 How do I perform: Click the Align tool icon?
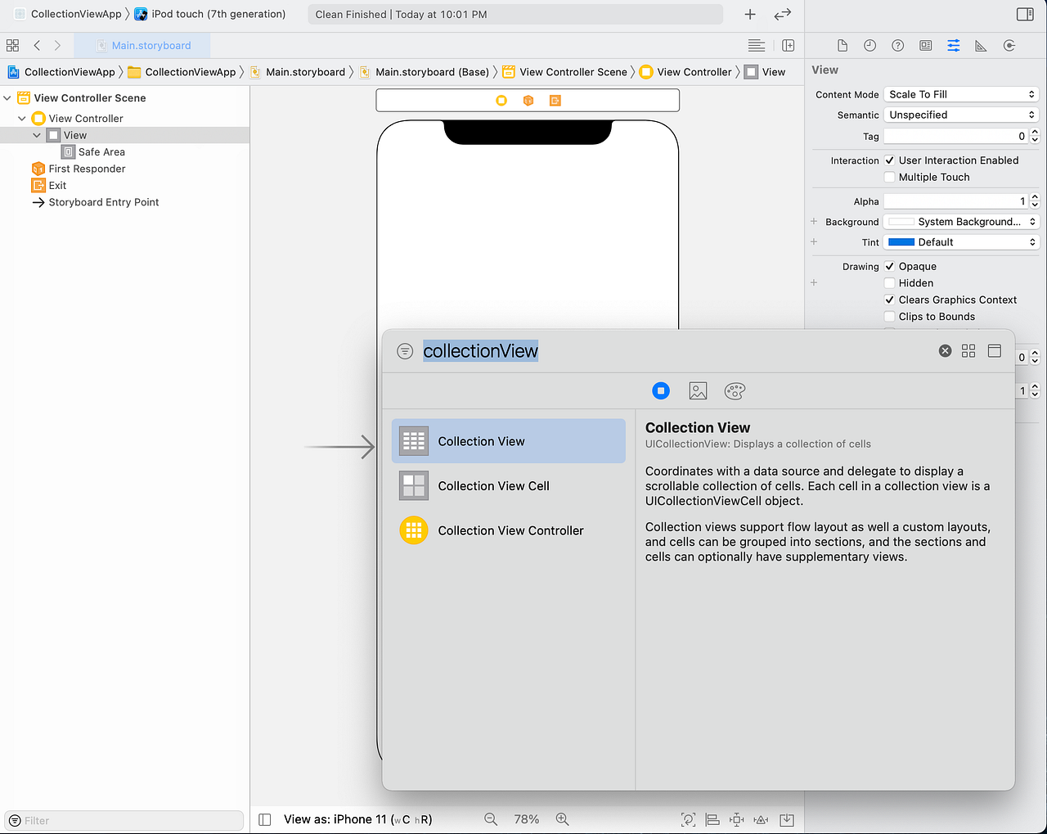coord(712,819)
